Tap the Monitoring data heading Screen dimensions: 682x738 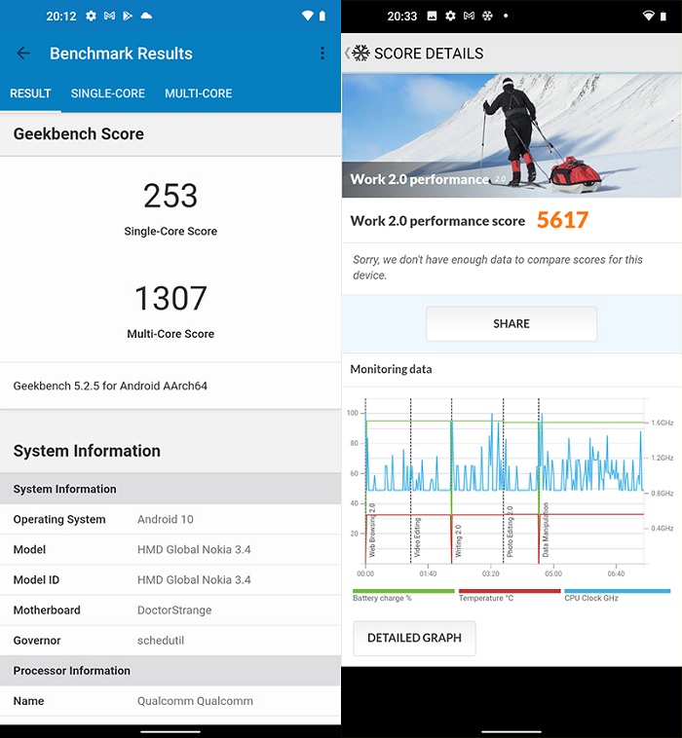tap(391, 369)
